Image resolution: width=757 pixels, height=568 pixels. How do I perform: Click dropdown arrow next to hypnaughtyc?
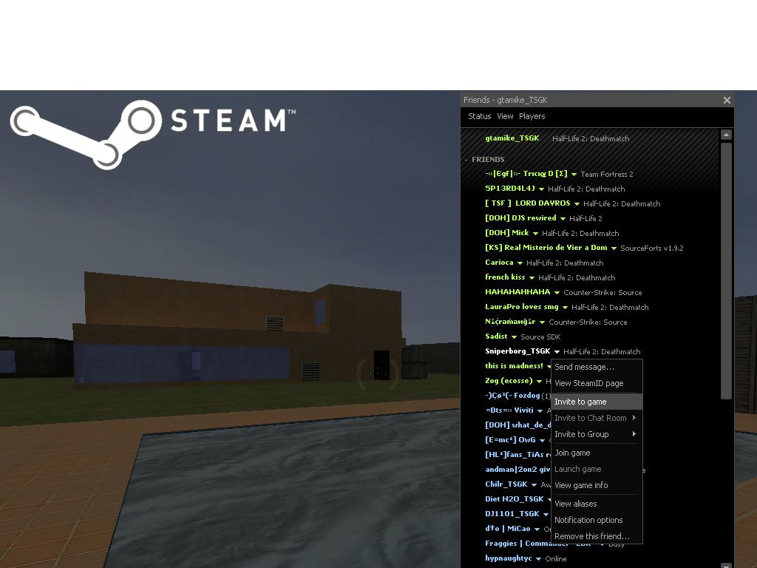538,559
